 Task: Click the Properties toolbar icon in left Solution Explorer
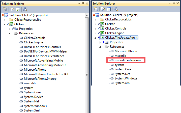[5, 9]
